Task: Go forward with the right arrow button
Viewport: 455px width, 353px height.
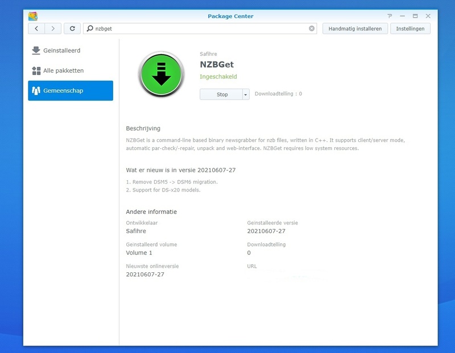Action: pyautogui.click(x=53, y=28)
